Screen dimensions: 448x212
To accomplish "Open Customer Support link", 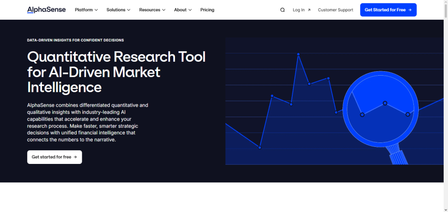I will (336, 10).
